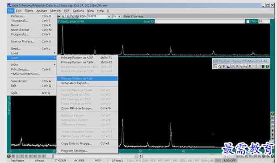Screen dimensions: 277x163
Task: Choose Setup Ascii Export...
Action: click(x=87, y=83)
